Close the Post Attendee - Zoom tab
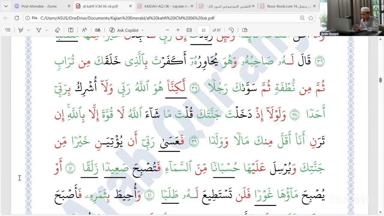 [69, 6]
